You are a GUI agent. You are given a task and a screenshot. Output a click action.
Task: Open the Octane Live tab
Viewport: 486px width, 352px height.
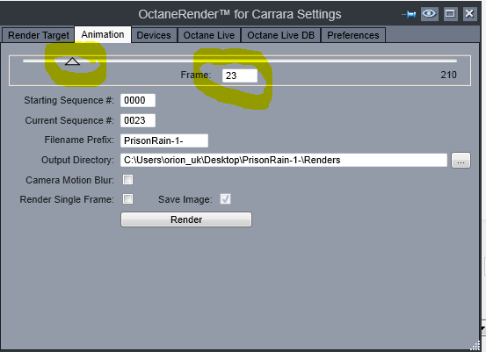point(209,35)
